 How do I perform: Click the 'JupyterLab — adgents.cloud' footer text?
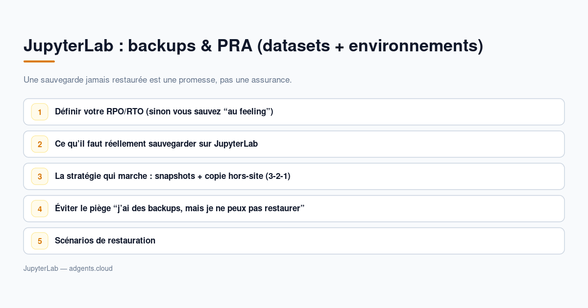pos(68,268)
